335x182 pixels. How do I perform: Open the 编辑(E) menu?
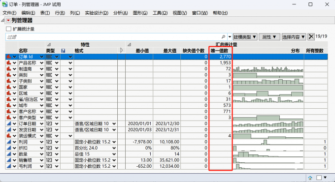pyautogui.click(x=28, y=13)
